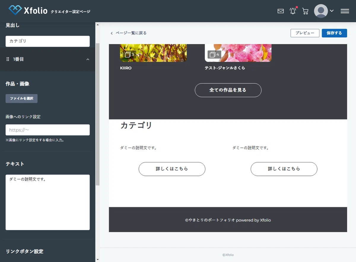
Task: Click the image link URL field
Action: click(47, 130)
